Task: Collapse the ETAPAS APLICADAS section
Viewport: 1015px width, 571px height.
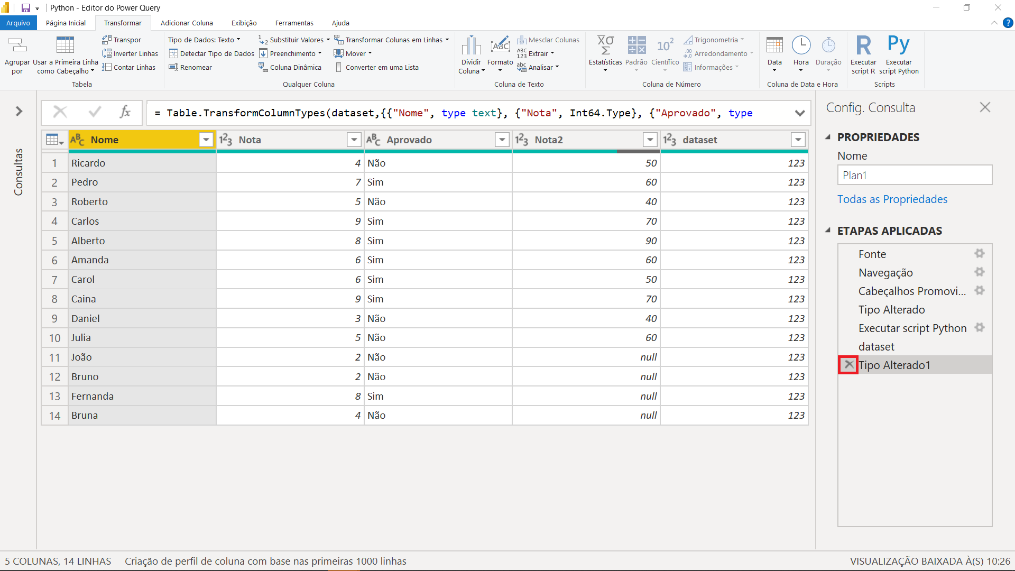Action: (828, 231)
